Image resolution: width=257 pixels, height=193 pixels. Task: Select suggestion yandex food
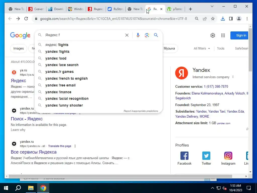point(99,58)
